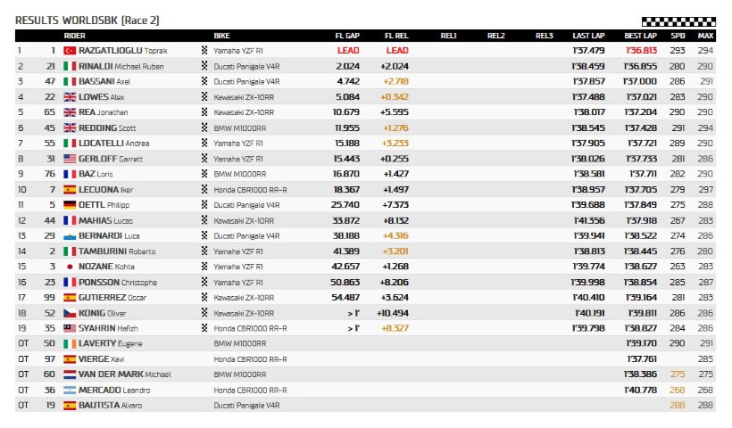The width and height of the screenshot is (732, 428).
Task: Select the FL GAP column header
Action: click(x=346, y=36)
